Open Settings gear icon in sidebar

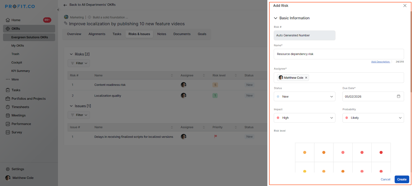click(8, 169)
